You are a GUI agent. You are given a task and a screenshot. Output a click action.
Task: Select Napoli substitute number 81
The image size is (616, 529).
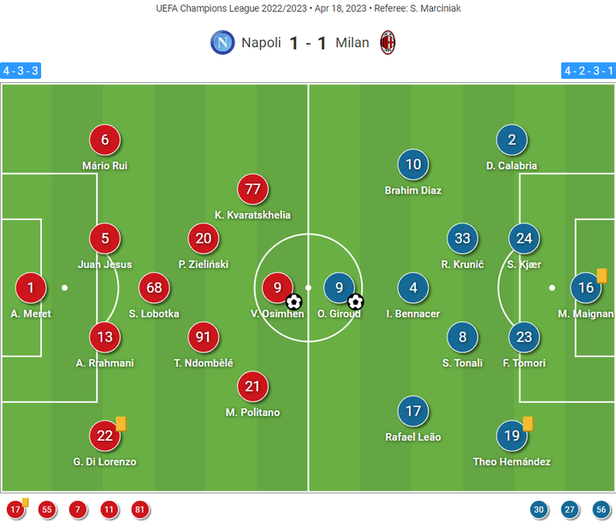[x=140, y=510]
